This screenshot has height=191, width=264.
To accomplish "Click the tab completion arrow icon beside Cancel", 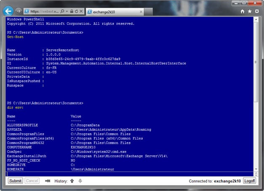I will coord(48,180).
